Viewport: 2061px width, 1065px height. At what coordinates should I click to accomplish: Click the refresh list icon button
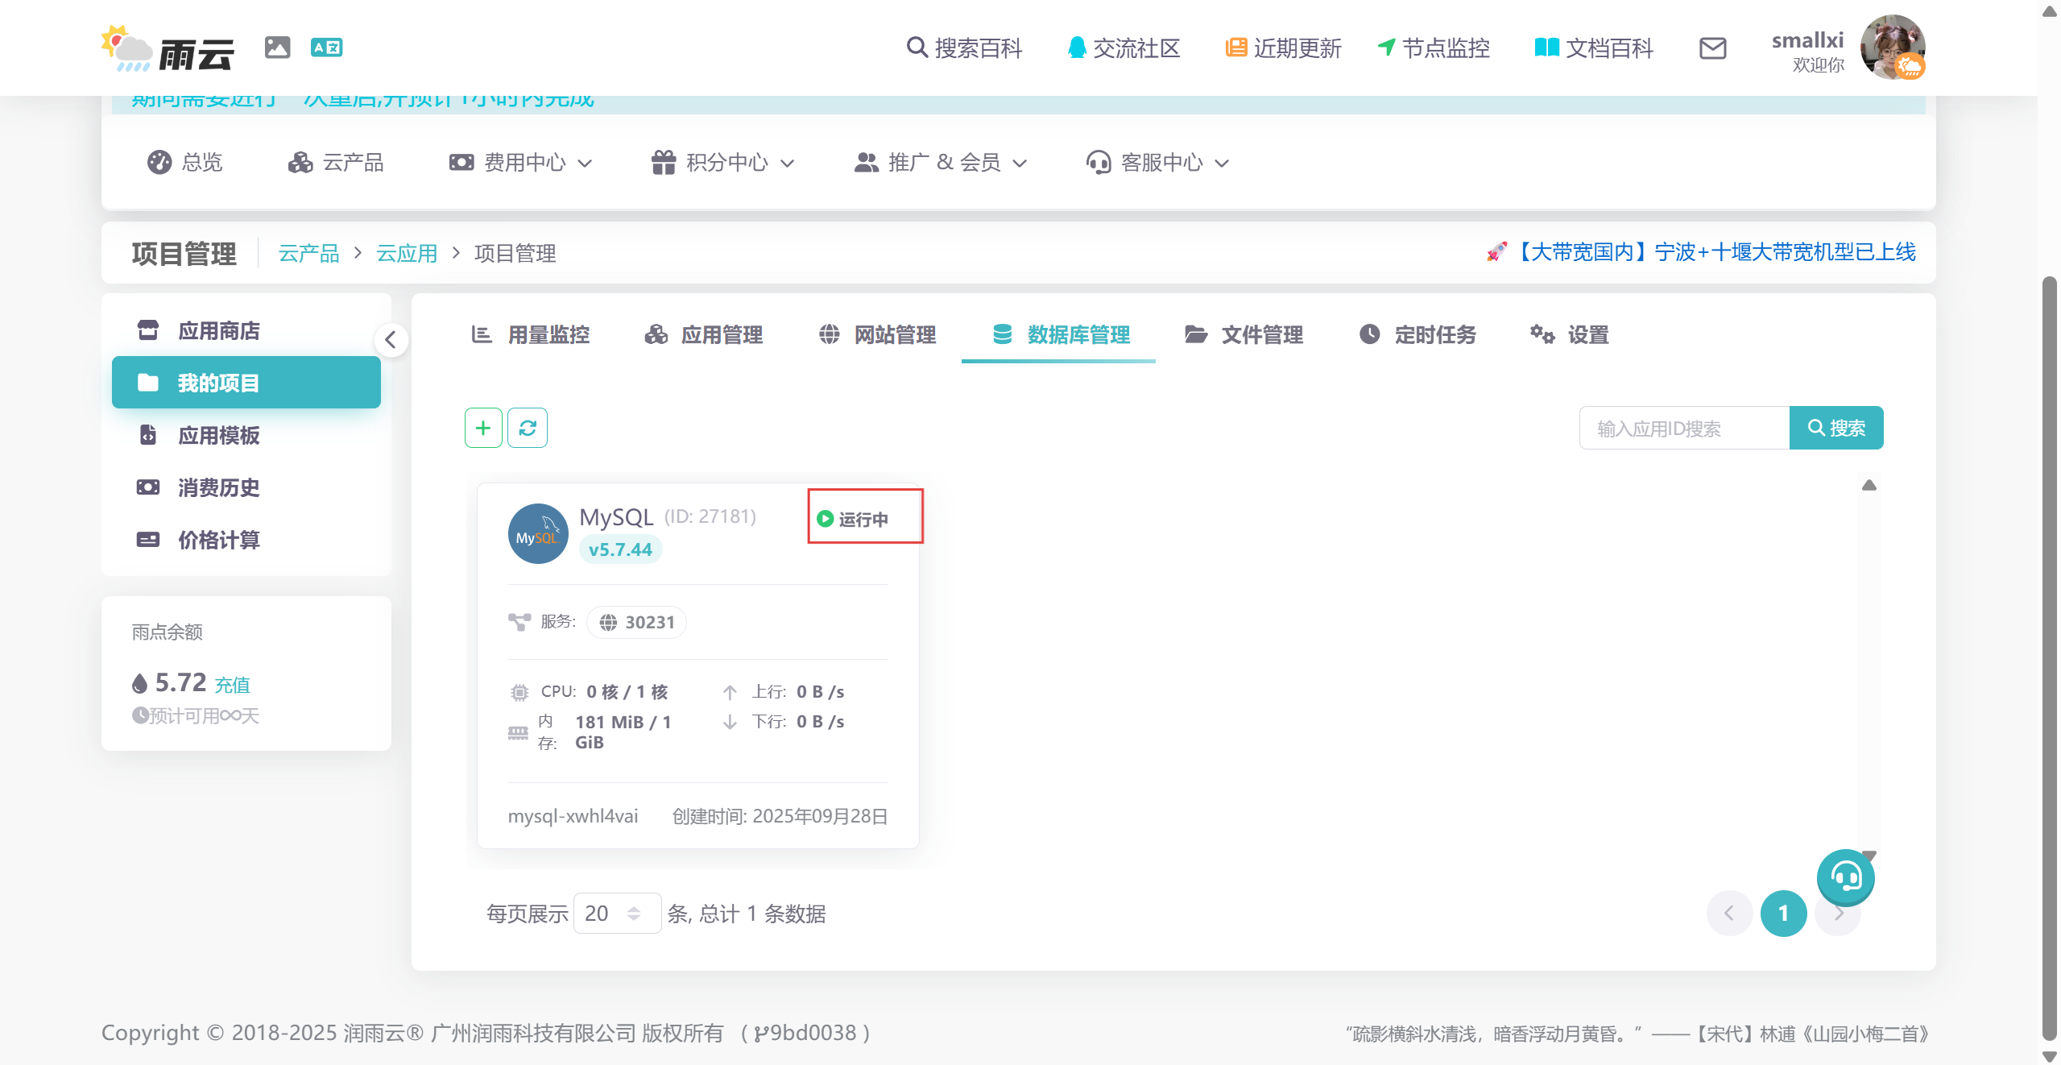(x=528, y=428)
